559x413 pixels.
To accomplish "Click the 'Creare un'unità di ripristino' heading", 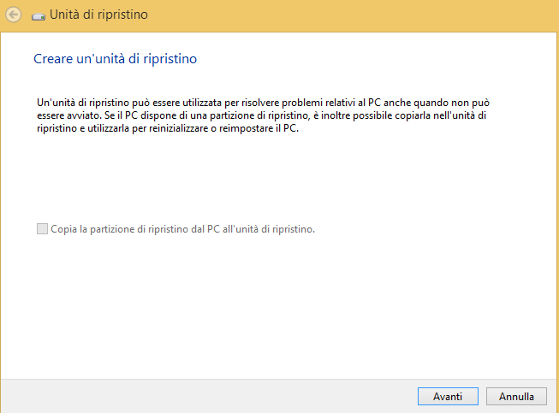I will (116, 59).
